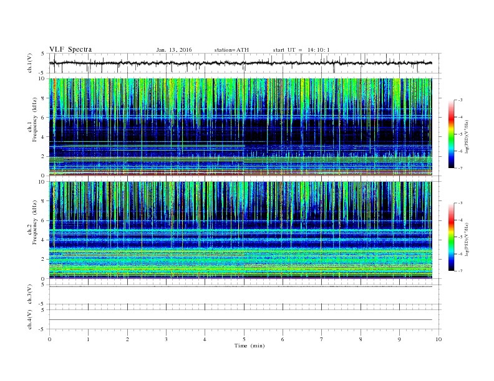Click the "9" tick on the time axis
This screenshot has height=381, width=494.
399,339
